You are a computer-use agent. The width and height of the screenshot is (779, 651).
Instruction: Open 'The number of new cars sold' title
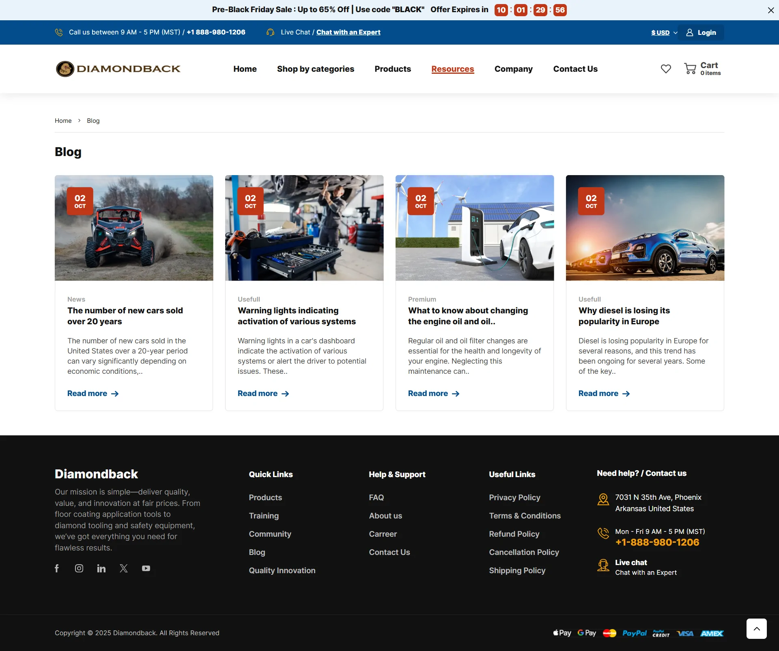pos(125,316)
